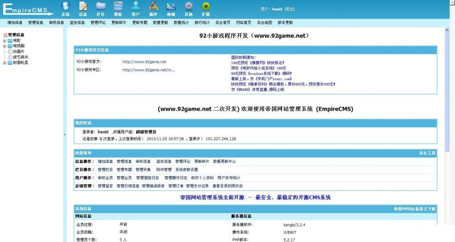Select 动画片 in the tree
Image resolution: width=455 pixels, height=242 pixels.
[x=19, y=51]
